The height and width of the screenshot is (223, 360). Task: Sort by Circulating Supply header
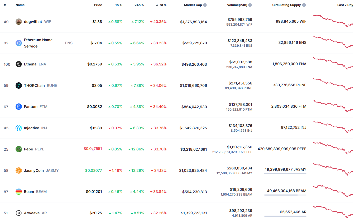(286, 5)
